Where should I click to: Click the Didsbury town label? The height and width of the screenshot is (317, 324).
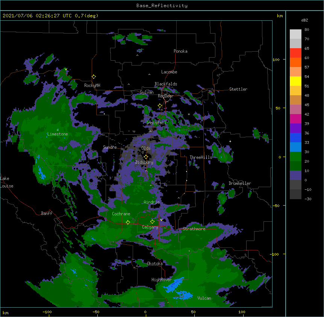(x=144, y=162)
